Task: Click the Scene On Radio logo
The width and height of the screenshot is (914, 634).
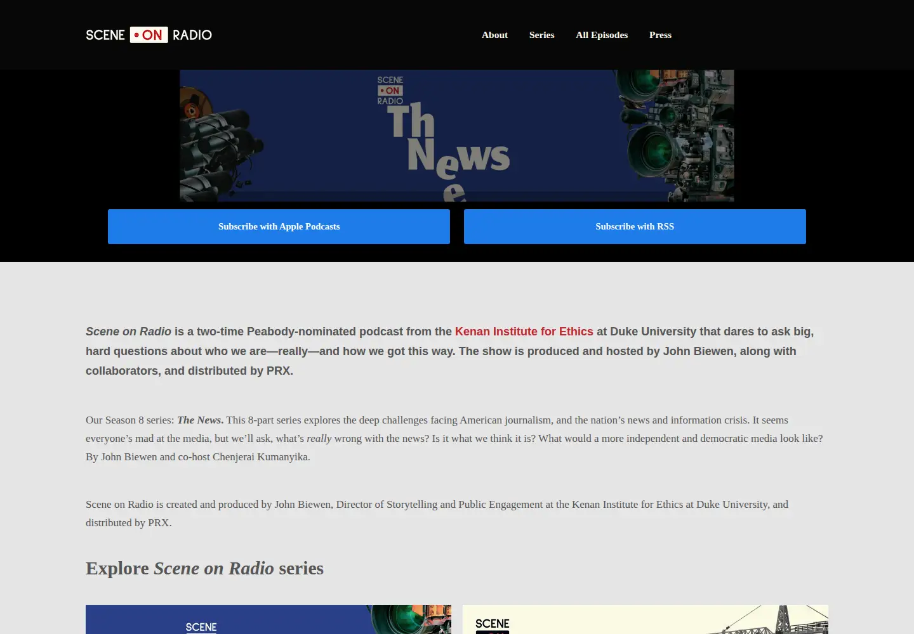Action: coord(149,35)
